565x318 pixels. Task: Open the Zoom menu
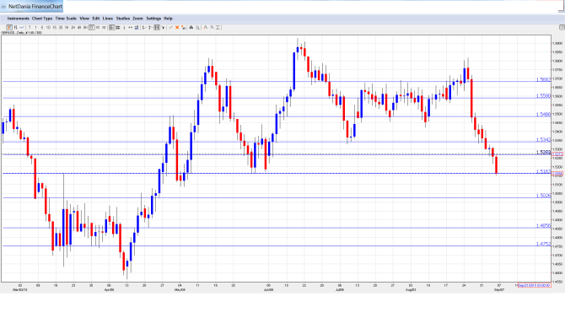coord(137,19)
